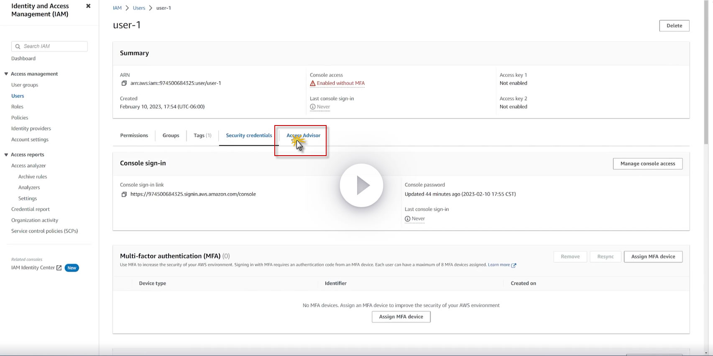713x356 pixels.
Task: Open the Learn more MFA link
Action: click(499, 265)
